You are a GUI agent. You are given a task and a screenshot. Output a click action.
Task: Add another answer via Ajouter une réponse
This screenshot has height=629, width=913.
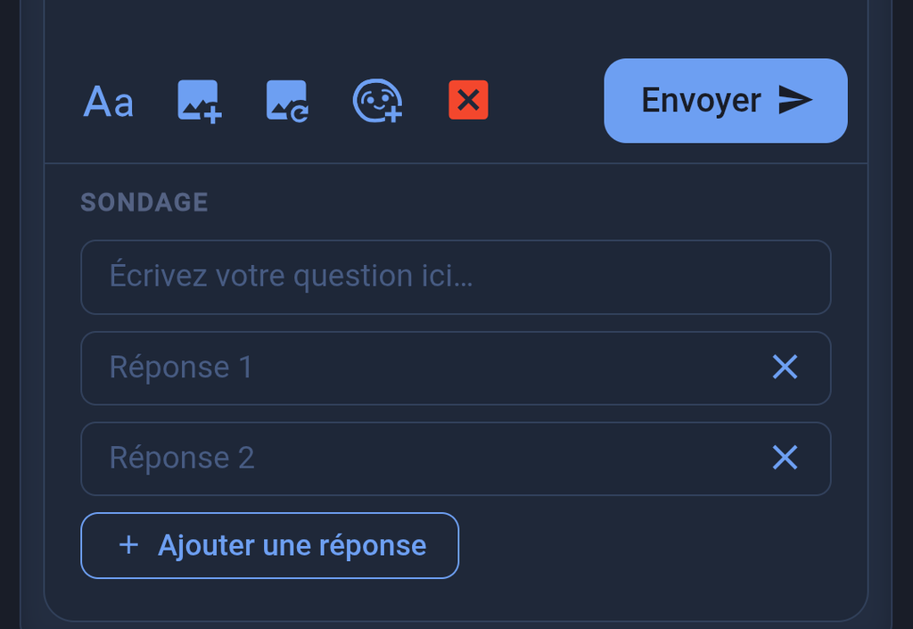pos(269,546)
